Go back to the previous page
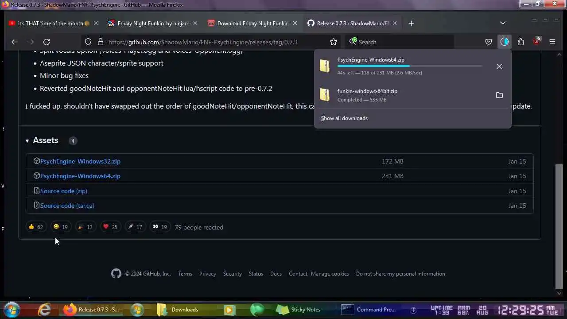Image resolution: width=567 pixels, height=319 pixels. 15,42
